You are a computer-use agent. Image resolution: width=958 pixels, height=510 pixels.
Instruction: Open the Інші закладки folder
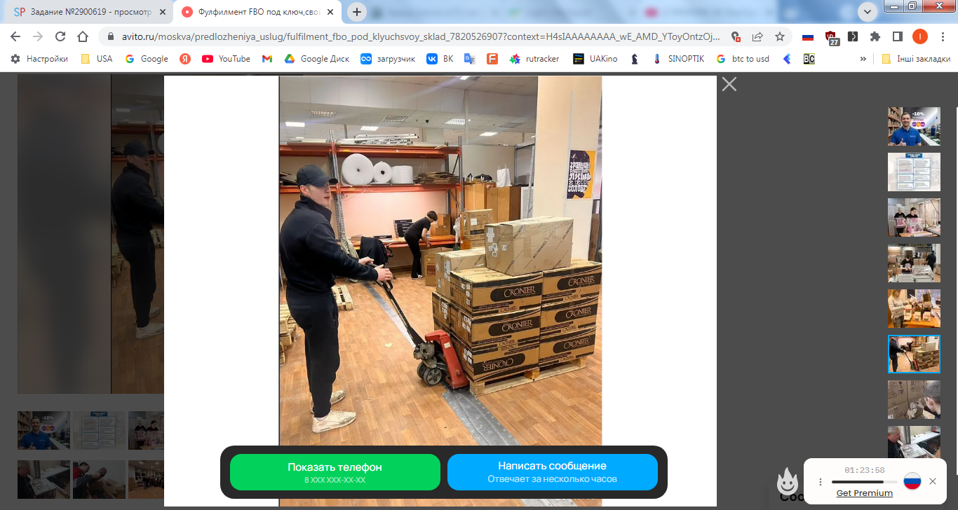916,59
